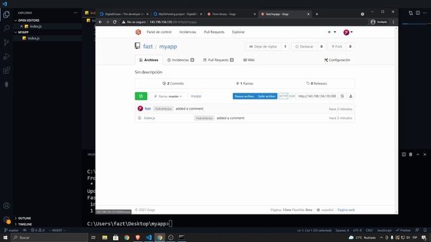Reload the browser page
The image size is (431, 242).
pyautogui.click(x=114, y=22)
